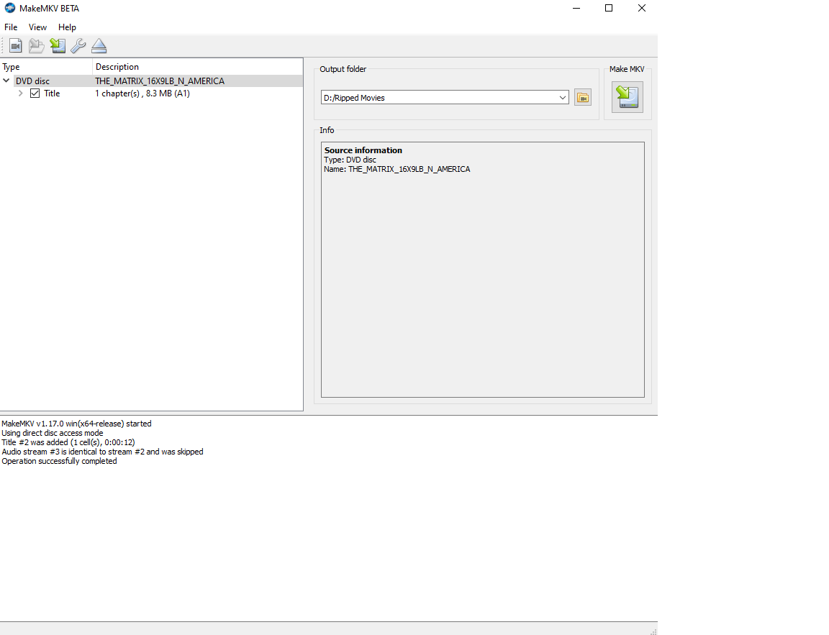Close the MakeMKV window

(641, 8)
